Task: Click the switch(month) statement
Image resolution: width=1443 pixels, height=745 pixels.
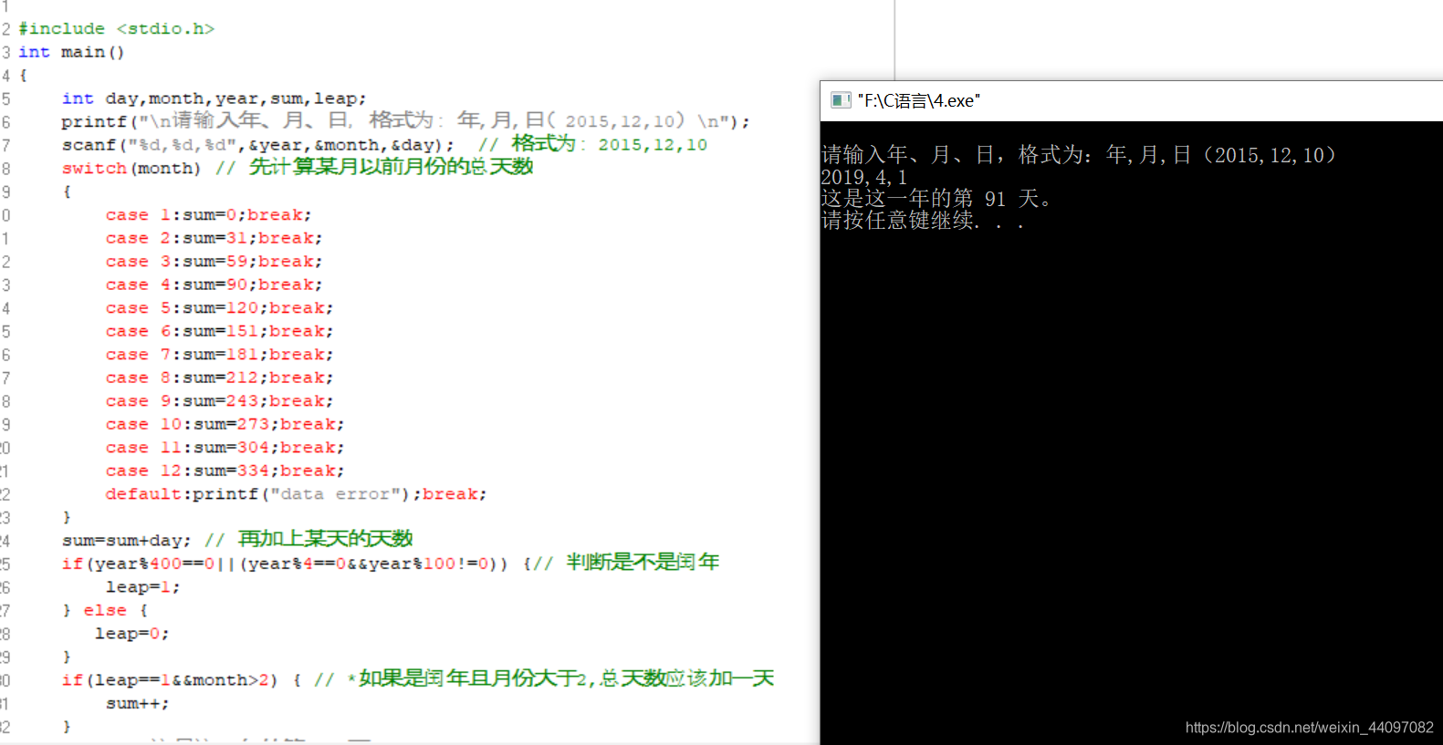Action: tap(131, 168)
